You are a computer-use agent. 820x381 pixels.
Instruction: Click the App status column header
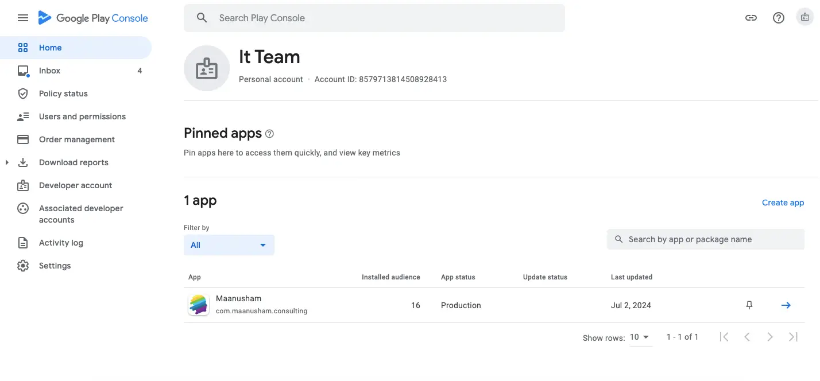(458, 277)
